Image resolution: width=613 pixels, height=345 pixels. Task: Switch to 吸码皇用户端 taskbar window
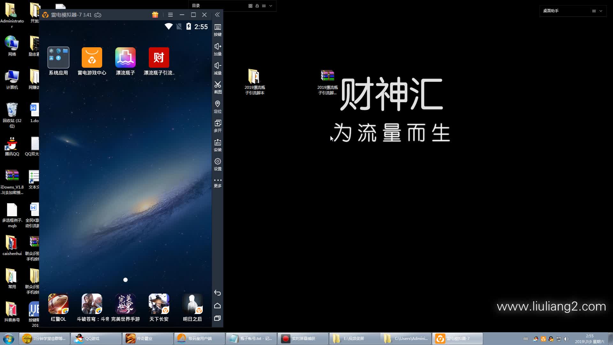pyautogui.click(x=200, y=339)
